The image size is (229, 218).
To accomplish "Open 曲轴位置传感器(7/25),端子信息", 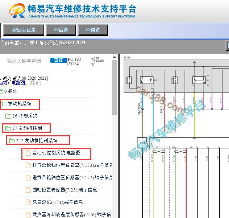I will tap(65, 190).
